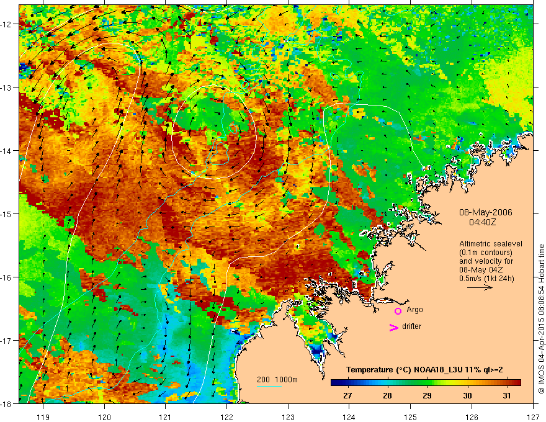Image resolution: width=546 pixels, height=422 pixels.
Task: Click the 'drifter' legend label
Action: coord(411,326)
